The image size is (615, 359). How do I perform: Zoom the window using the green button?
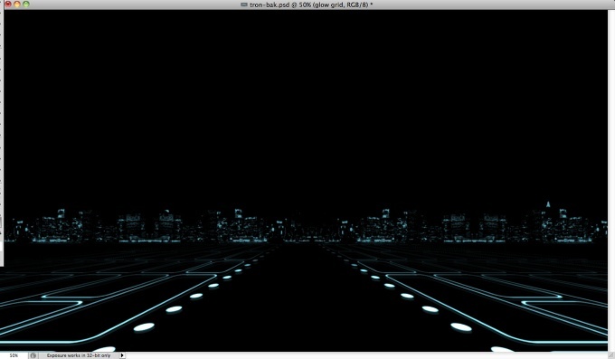pos(26,5)
